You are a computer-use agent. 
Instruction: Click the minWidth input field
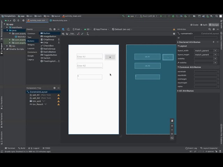206,72
